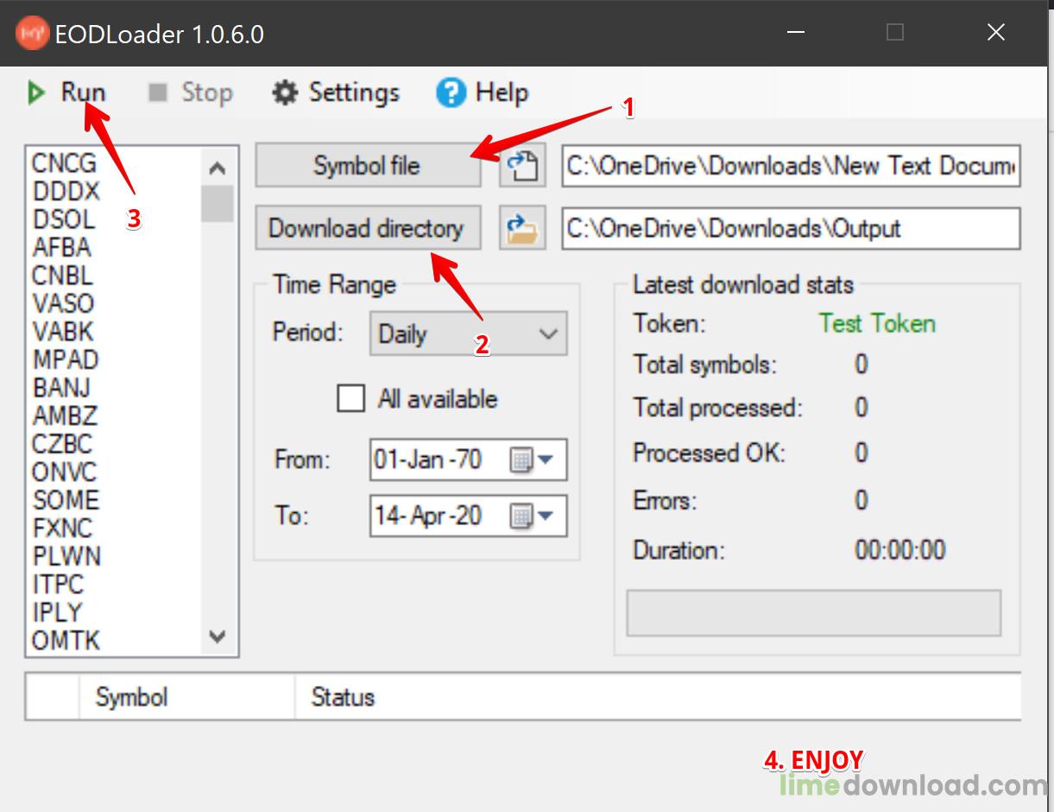
Task: Select DSOL in the symbol list
Action: click(64, 219)
